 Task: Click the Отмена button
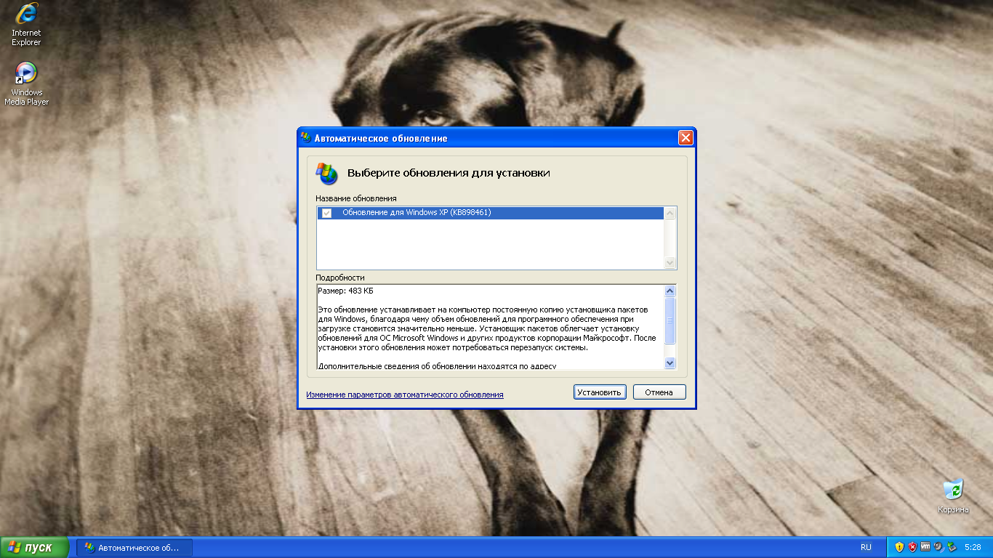[x=659, y=392]
